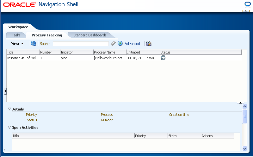Sort by the Initiated column header
The image size is (253, 157).
[x=143, y=52]
